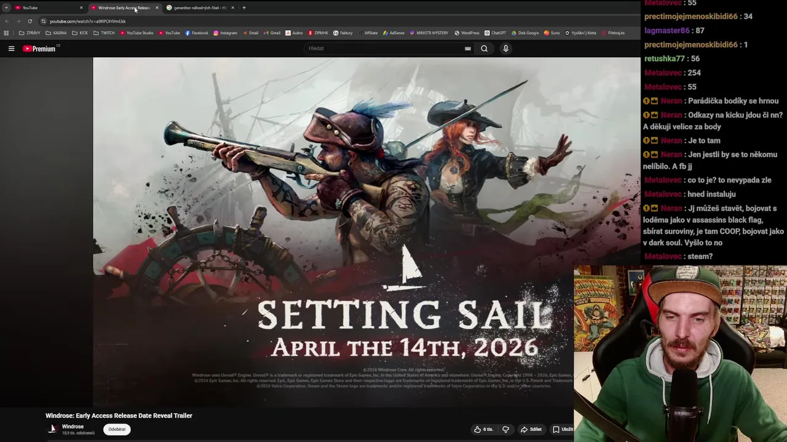Viewport: 787px width, 442px height.
Task: Open the browser apps grid icon
Action: pyautogui.click(x=6, y=33)
